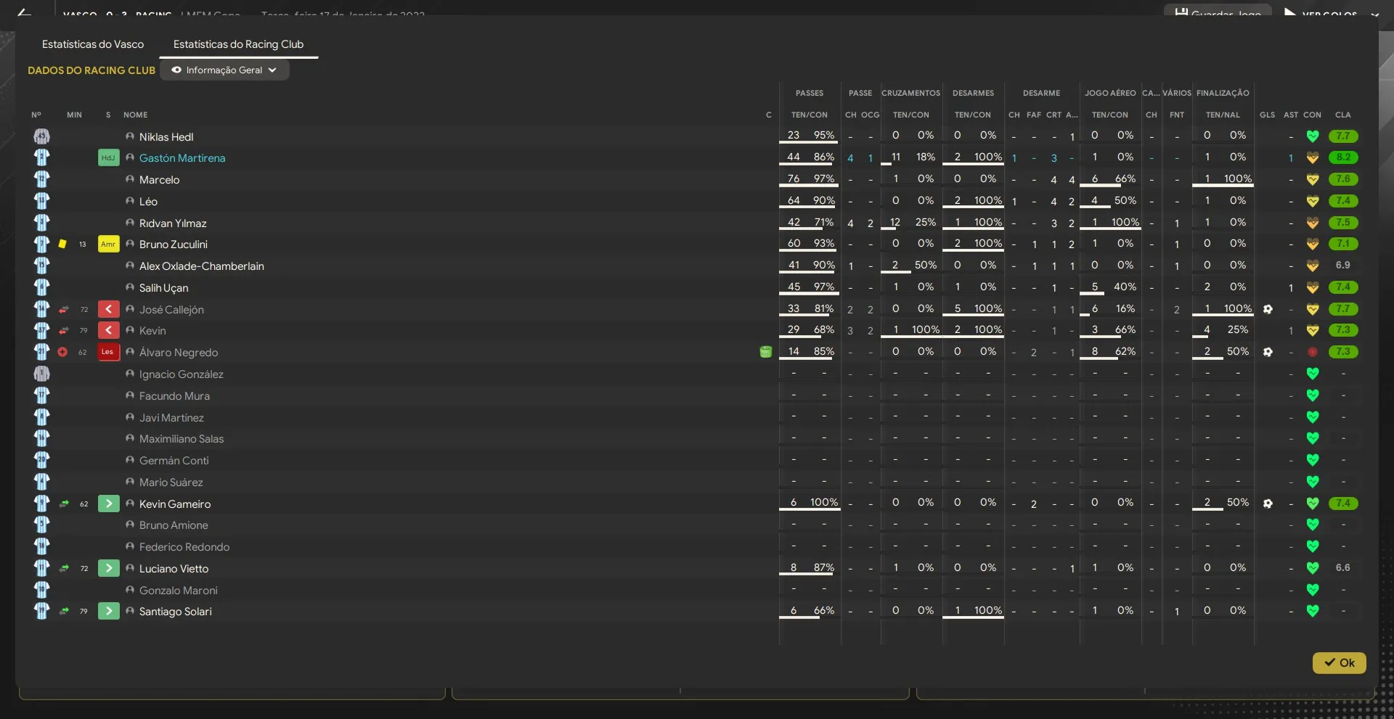This screenshot has width=1394, height=719.
Task: Sort by the Nº column header
Action: pos(36,115)
